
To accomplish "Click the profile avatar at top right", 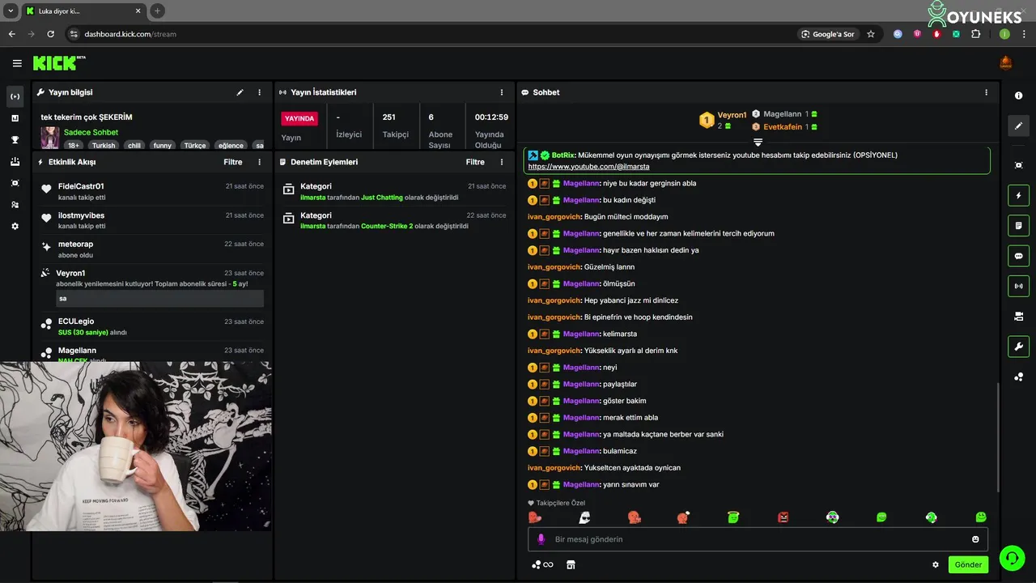I will (x=1006, y=63).
